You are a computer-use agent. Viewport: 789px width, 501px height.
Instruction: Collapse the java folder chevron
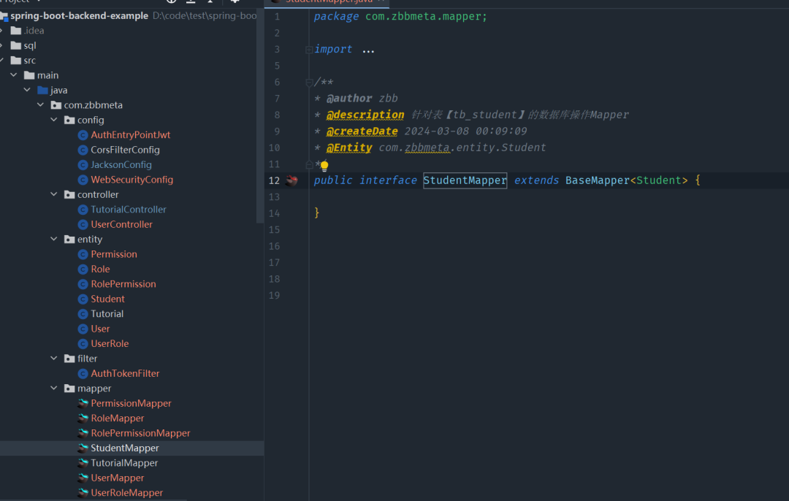click(x=27, y=91)
